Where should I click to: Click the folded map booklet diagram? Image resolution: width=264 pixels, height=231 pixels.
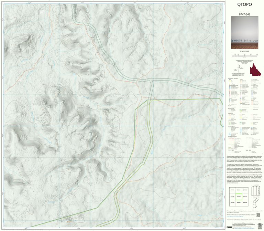(256, 203)
